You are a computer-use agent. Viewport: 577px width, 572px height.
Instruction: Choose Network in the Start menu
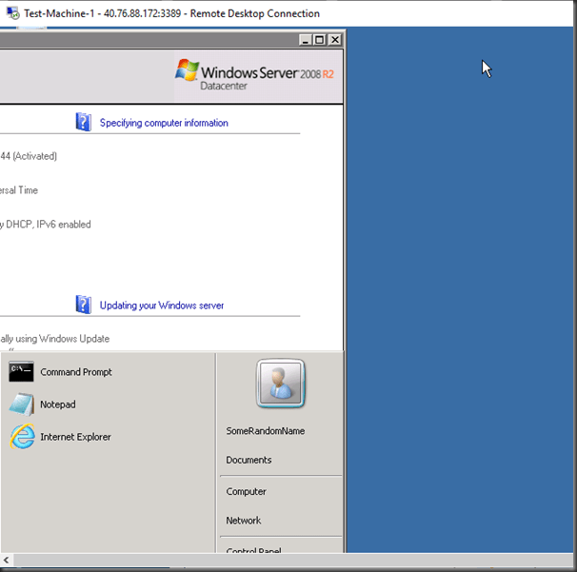243,521
